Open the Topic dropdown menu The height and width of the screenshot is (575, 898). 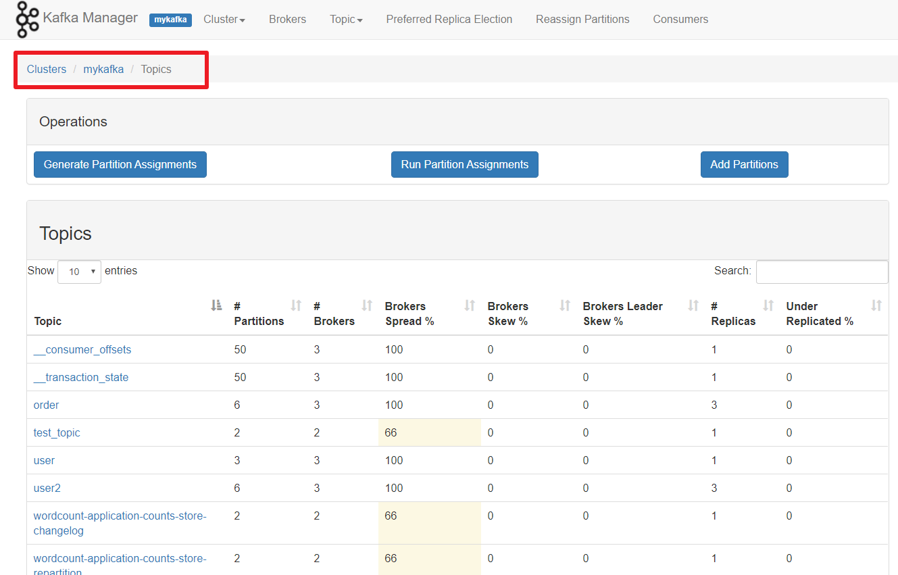point(346,20)
